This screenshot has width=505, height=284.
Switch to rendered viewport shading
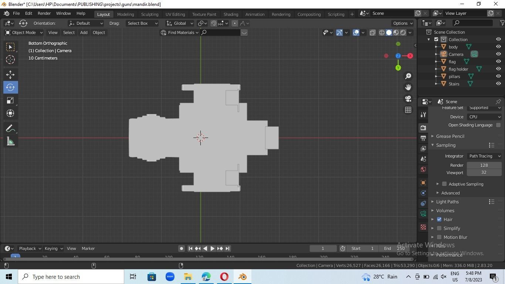[403, 33]
